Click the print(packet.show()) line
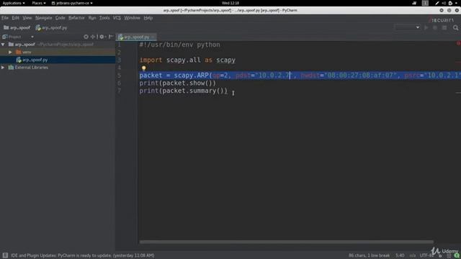The width and height of the screenshot is (461, 259). coord(178,83)
